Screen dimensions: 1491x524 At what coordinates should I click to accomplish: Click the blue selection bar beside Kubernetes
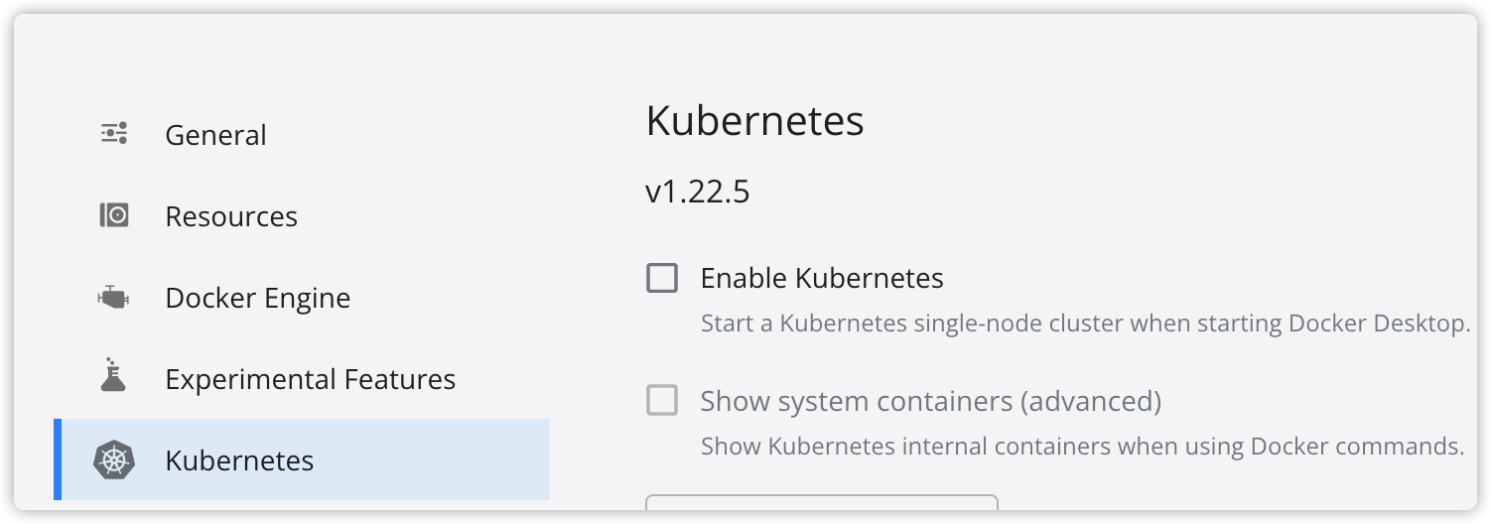(x=58, y=459)
